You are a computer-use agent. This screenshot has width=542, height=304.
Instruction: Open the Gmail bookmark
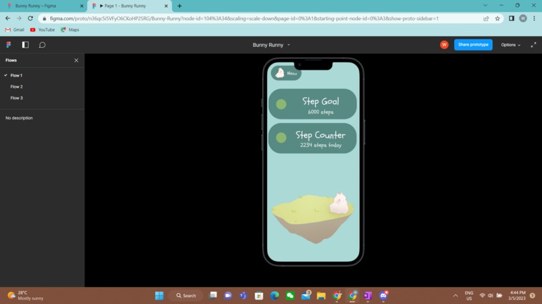pyautogui.click(x=15, y=30)
